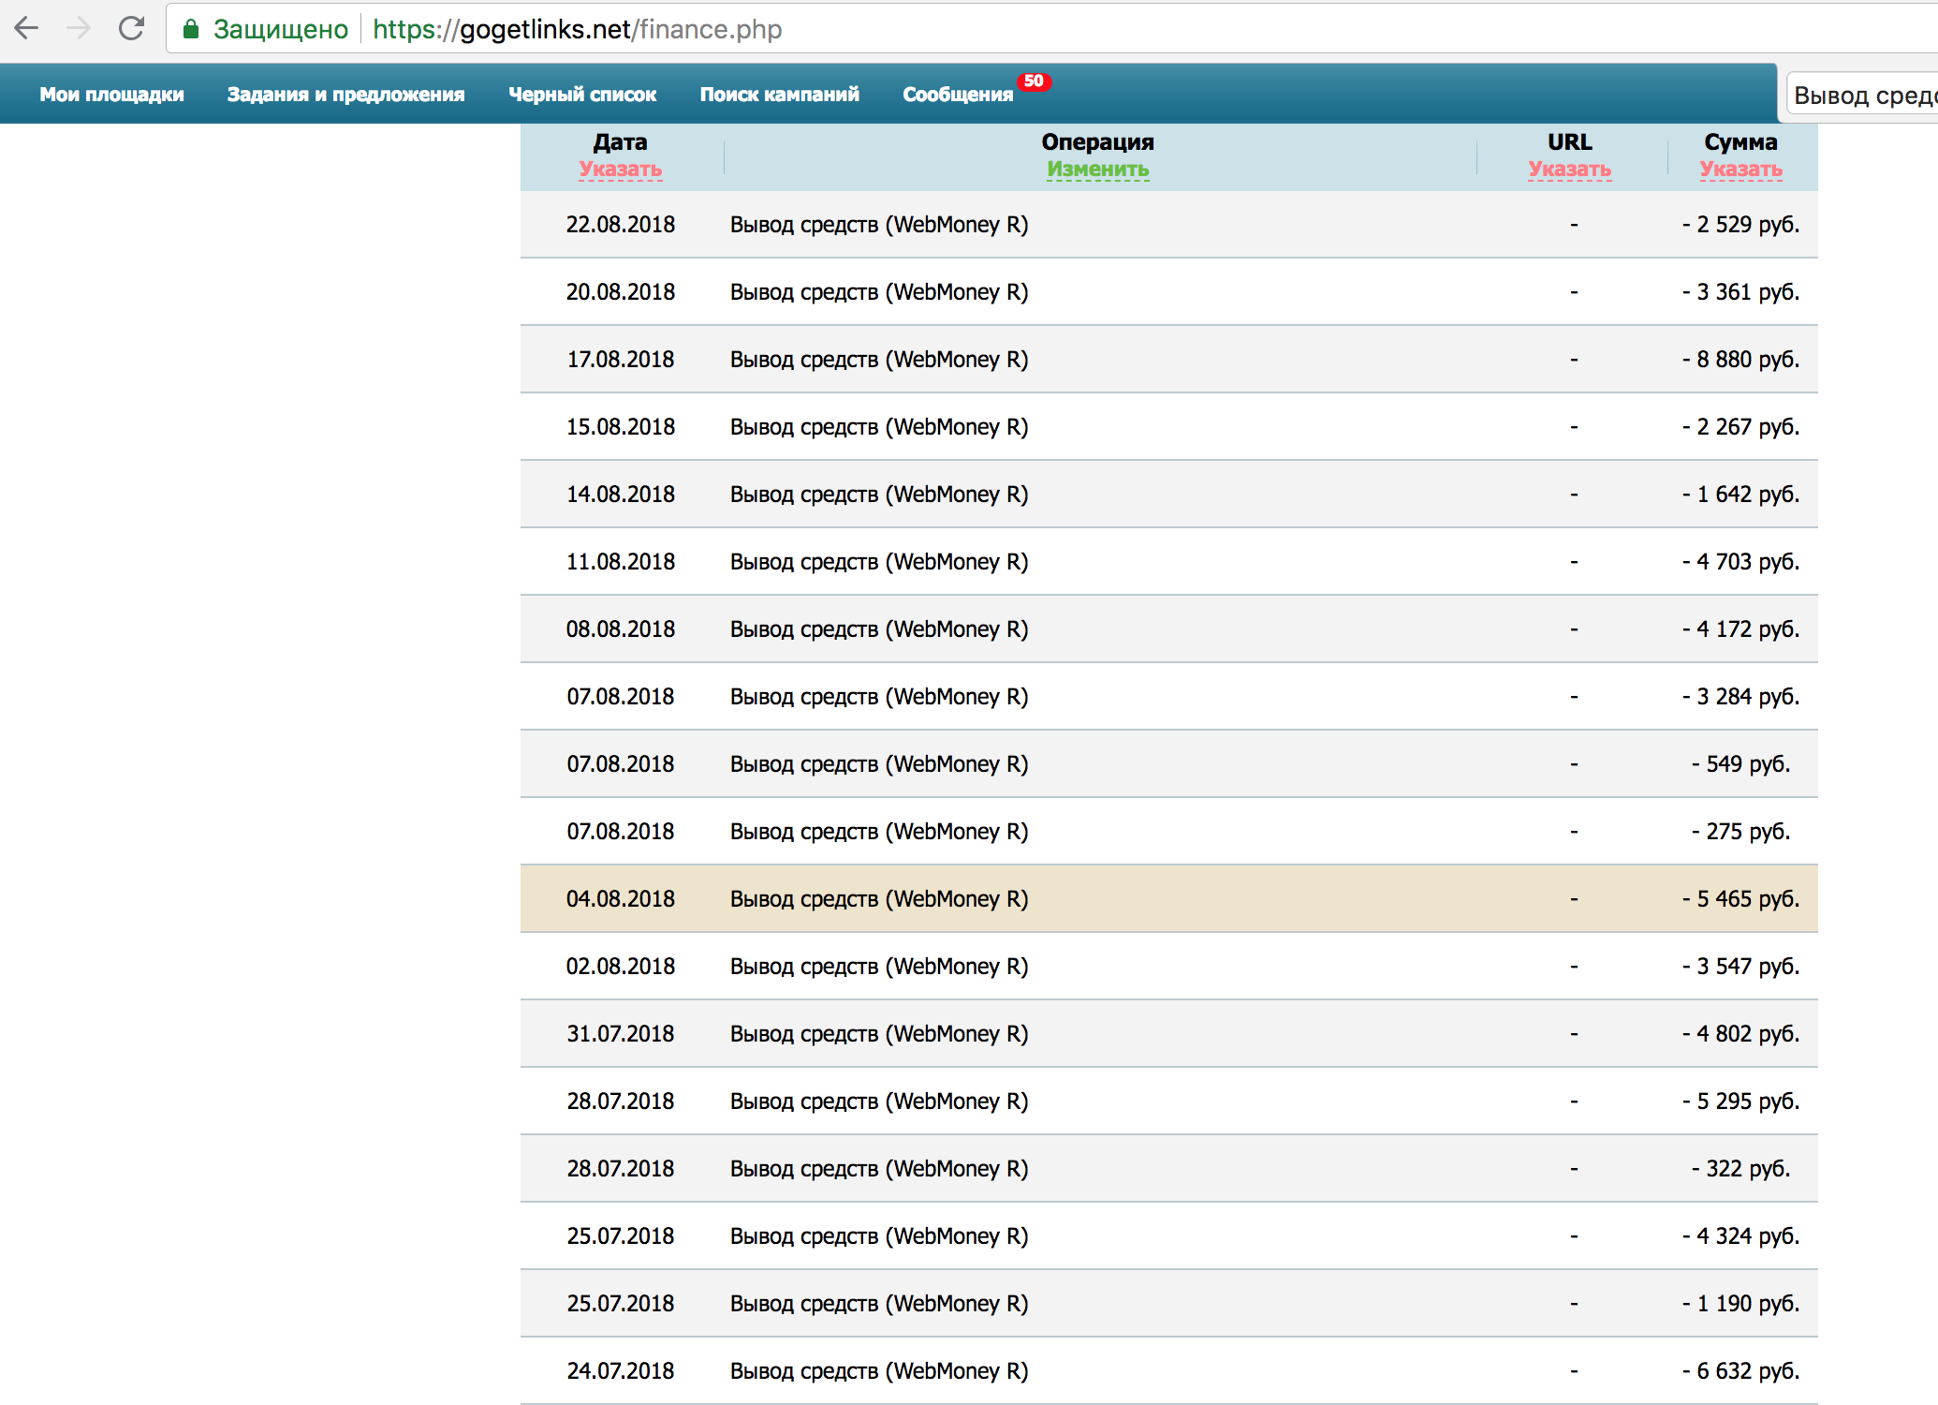1938x1405 pixels.
Task: Go to Черный список section
Action: [582, 95]
